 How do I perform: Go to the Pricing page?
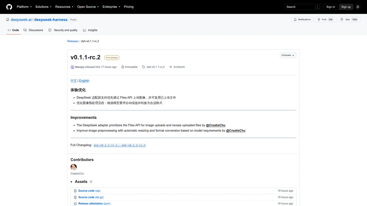click(x=129, y=7)
